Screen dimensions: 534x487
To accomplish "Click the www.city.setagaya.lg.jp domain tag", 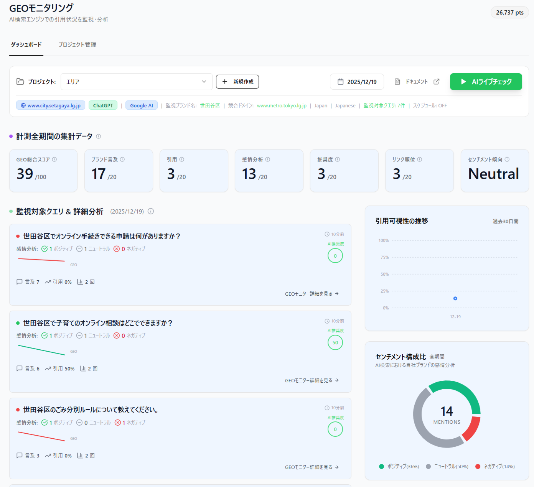I will [51, 105].
